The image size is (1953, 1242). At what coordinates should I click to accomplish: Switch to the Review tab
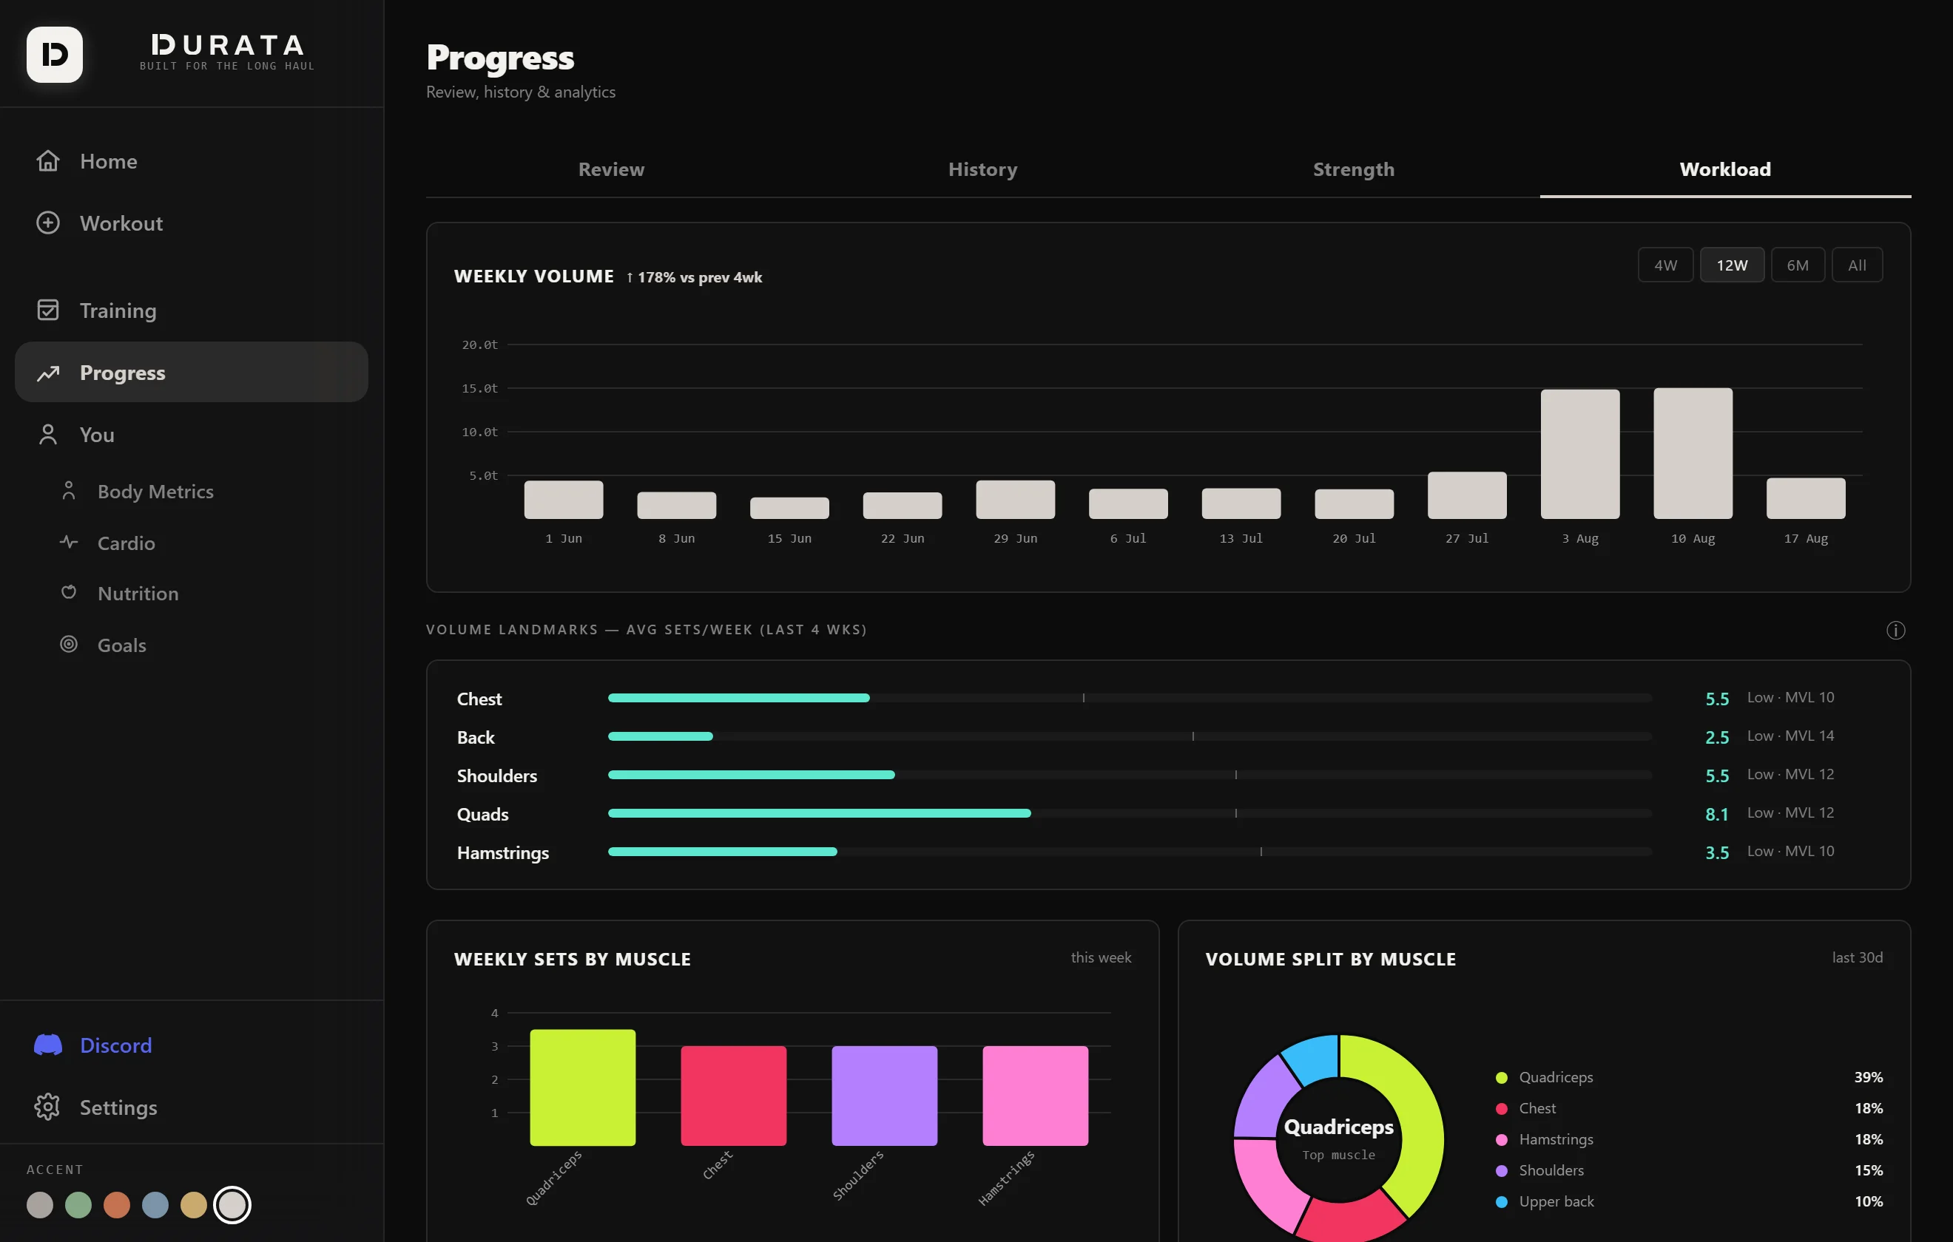(x=611, y=169)
